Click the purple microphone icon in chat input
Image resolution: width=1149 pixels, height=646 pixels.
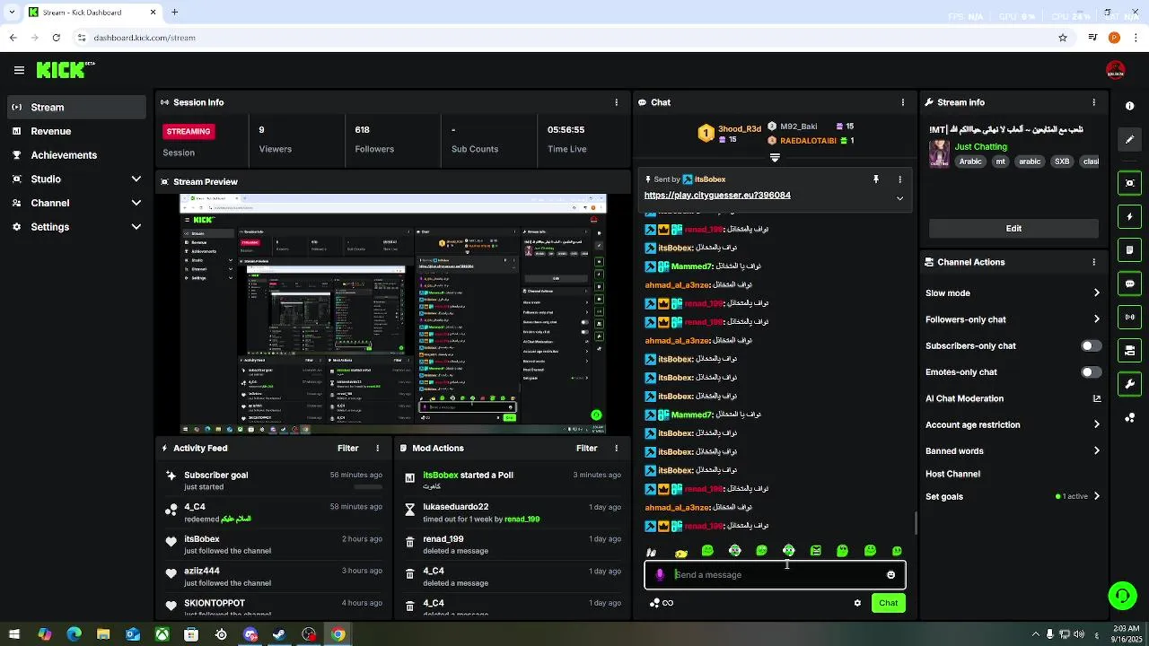[x=660, y=575]
